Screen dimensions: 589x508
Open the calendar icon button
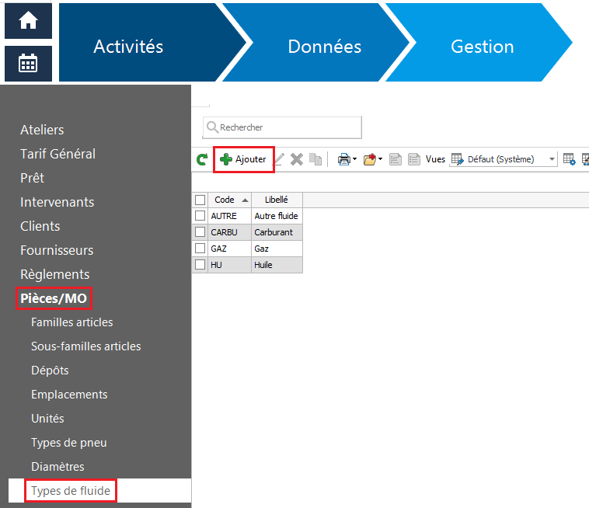pos(28,63)
